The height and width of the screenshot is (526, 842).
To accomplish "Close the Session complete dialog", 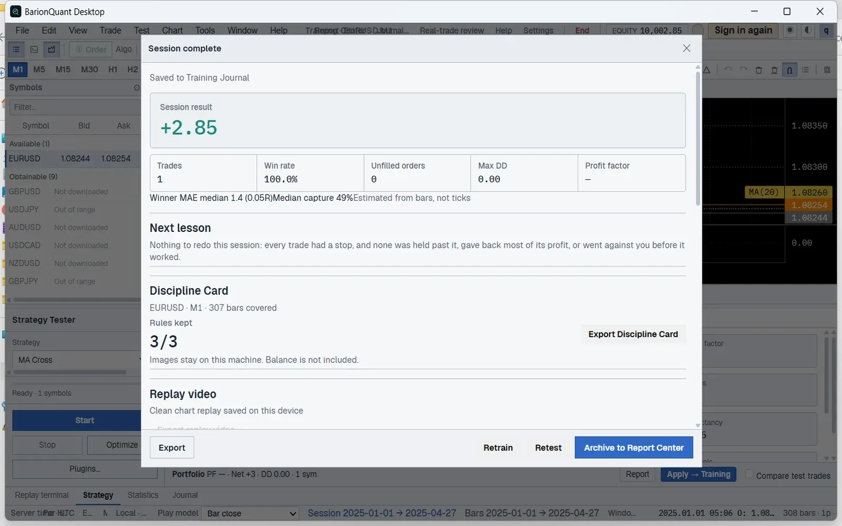I will (x=686, y=48).
